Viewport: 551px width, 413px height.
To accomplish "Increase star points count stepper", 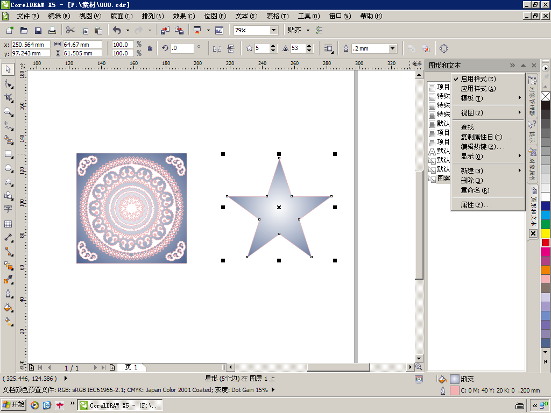I will [273, 46].
